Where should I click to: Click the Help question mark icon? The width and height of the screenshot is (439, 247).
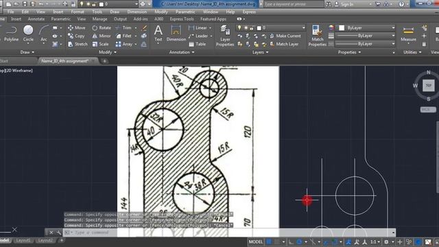tap(402, 4)
